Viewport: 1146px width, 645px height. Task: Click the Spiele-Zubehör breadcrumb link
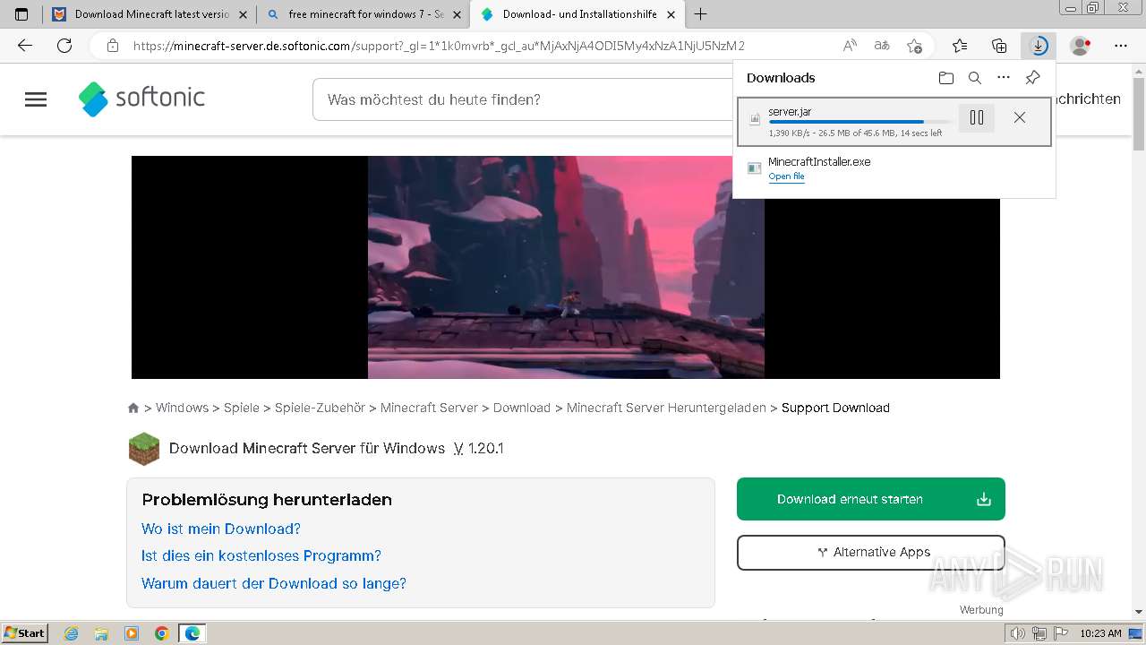[320, 408]
